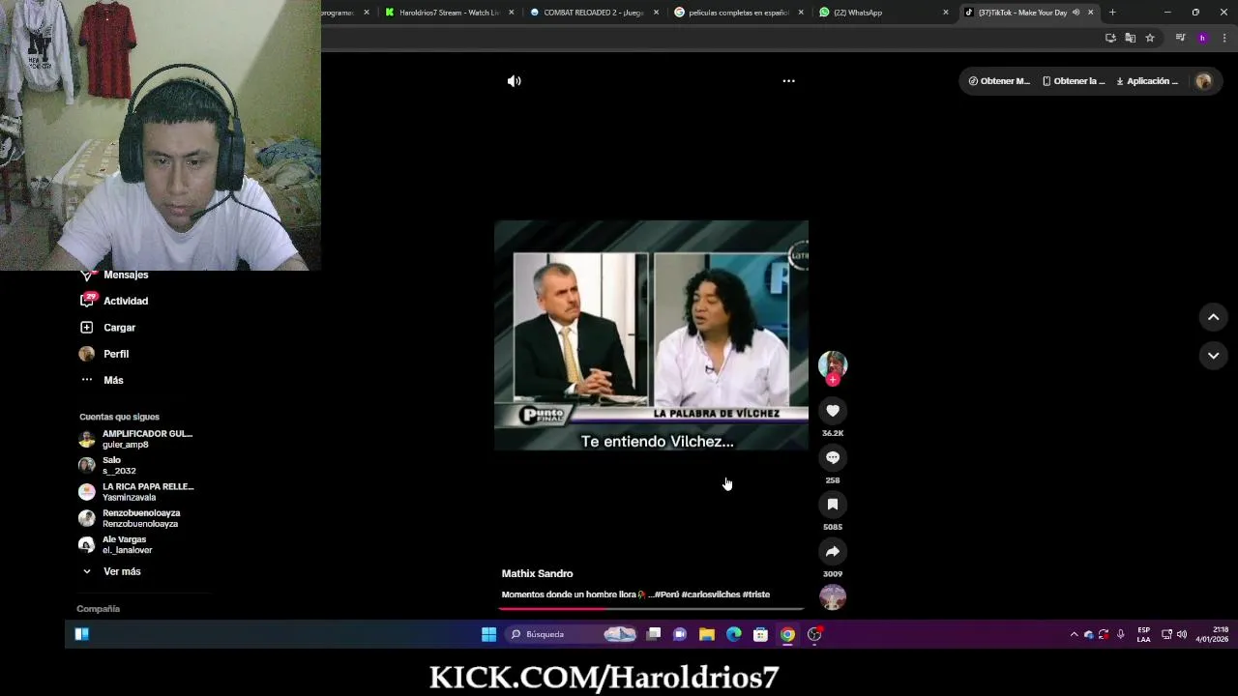Open the Renzobuenoloayza followed account
Image resolution: width=1238 pixels, height=696 pixels.
[130, 518]
